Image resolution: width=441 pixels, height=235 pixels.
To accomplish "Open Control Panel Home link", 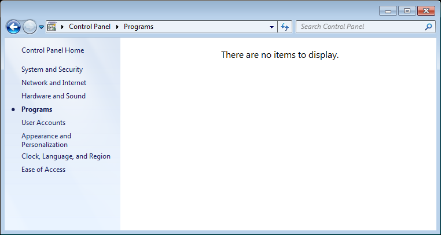I will (x=53, y=50).
